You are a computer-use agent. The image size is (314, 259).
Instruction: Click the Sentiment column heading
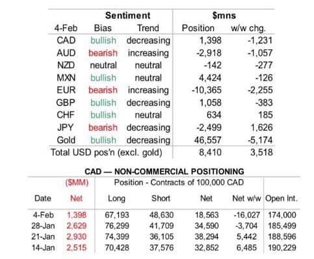pyautogui.click(x=127, y=16)
